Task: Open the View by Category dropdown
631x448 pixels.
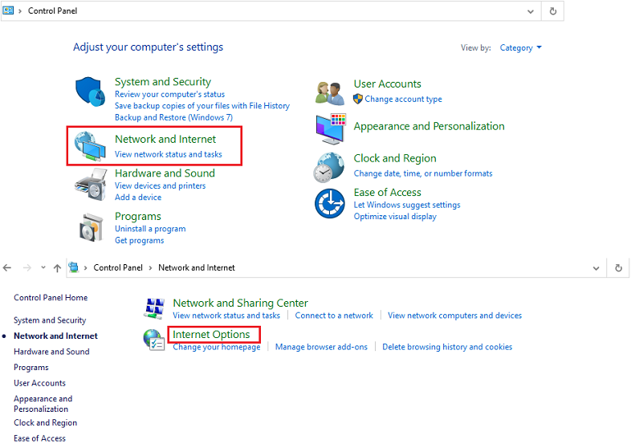Action: tap(520, 48)
